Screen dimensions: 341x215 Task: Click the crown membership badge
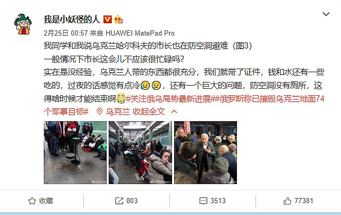coord(118,20)
